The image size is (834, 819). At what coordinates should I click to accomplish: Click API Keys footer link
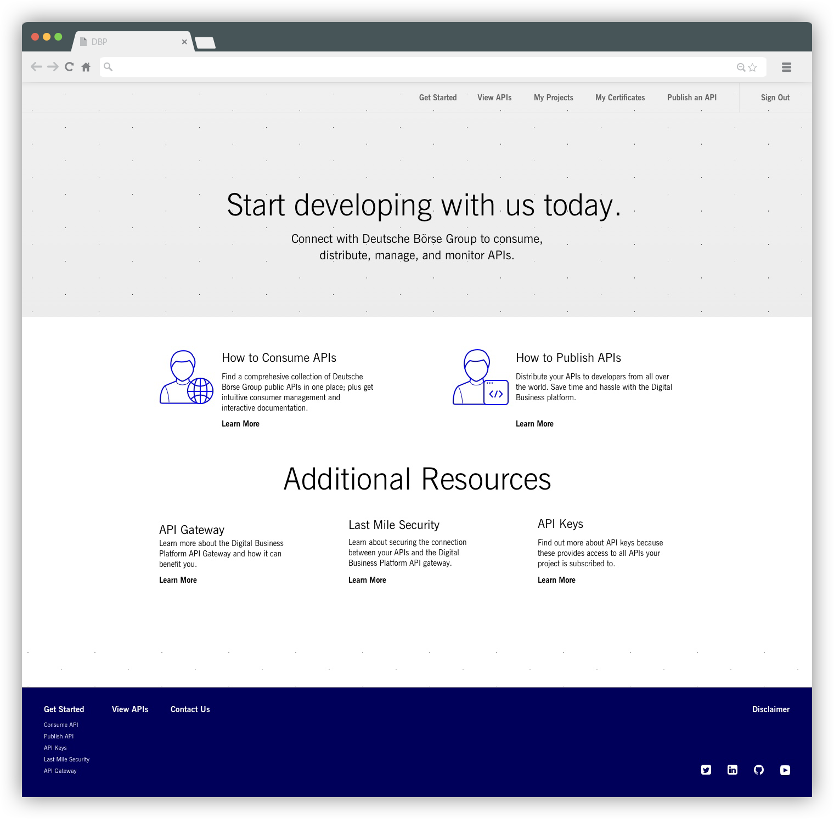pyautogui.click(x=55, y=748)
